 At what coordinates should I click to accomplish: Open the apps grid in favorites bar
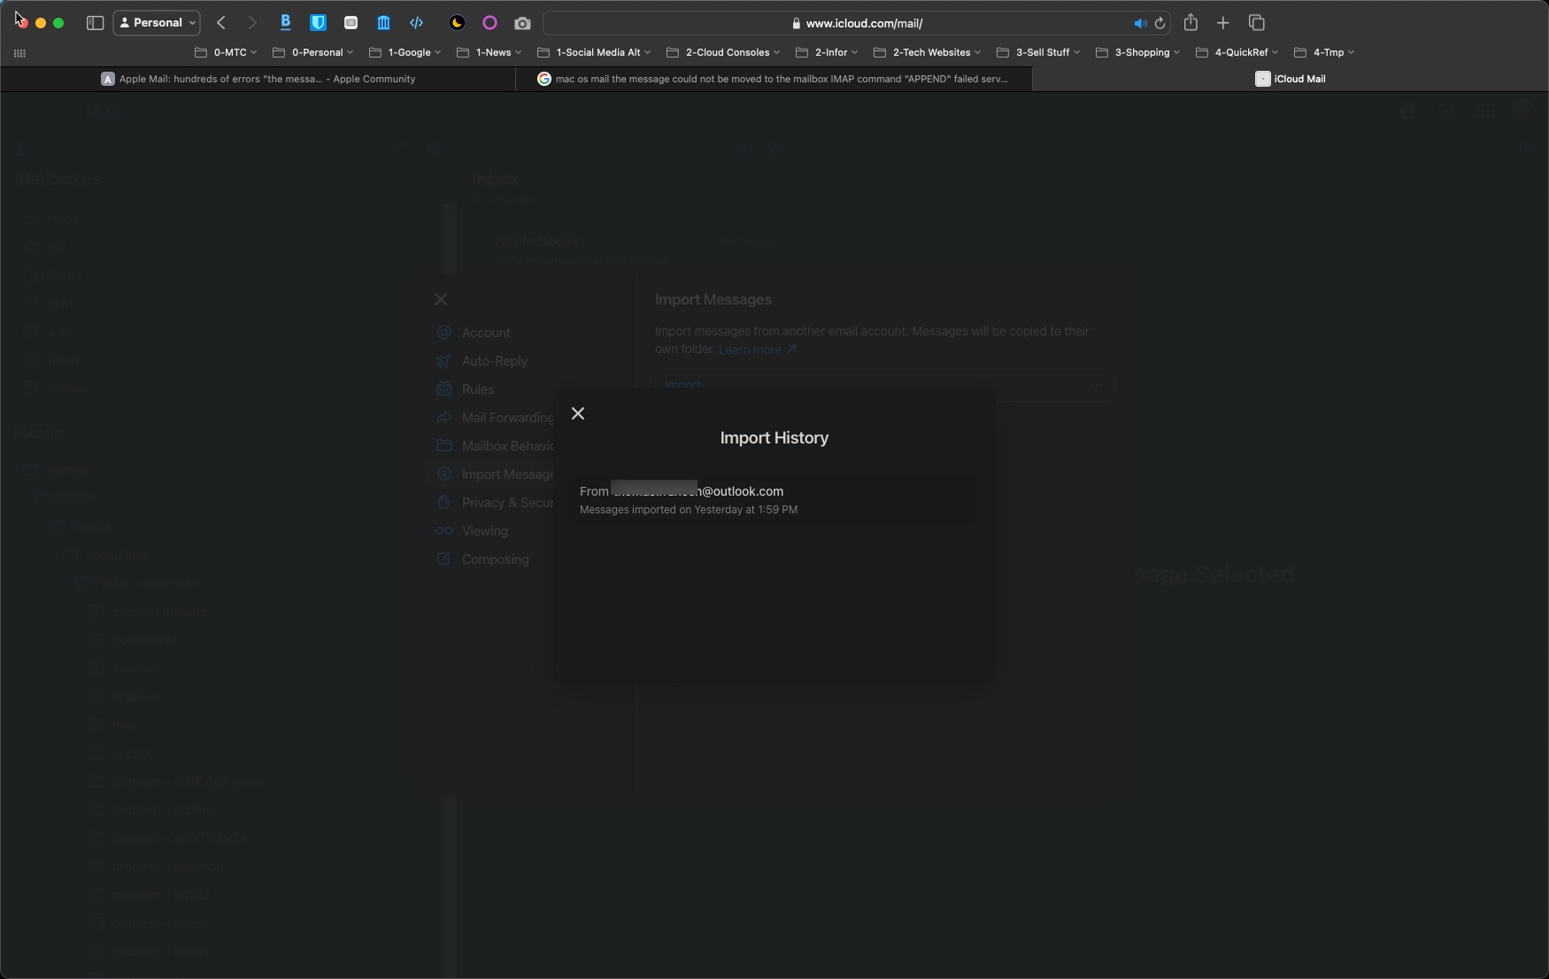(19, 53)
